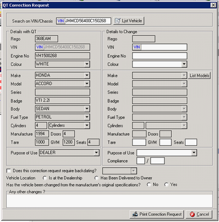Click the VIN tag in Details to Change

(x=137, y=47)
